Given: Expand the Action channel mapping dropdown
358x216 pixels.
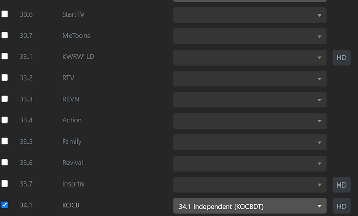Looking at the screenshot, I should pyautogui.click(x=250, y=121).
